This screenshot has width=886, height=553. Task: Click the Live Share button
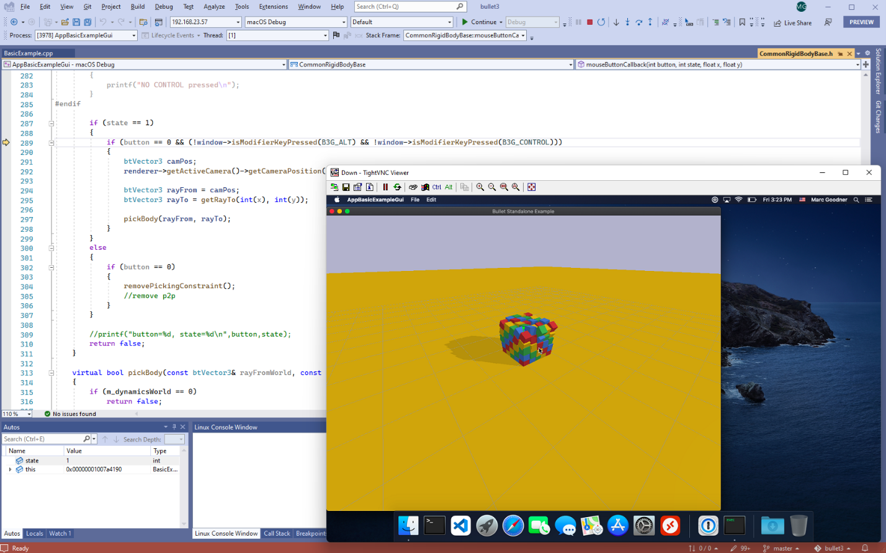click(x=792, y=23)
